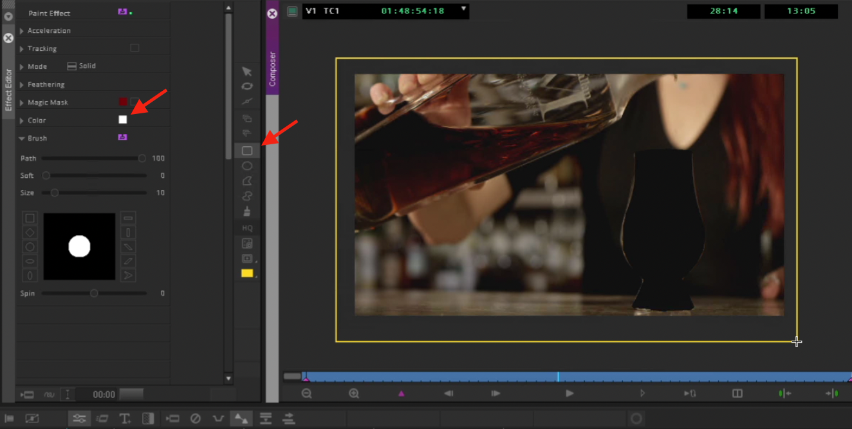Click the zoom out magnifier icon
Screen dimensions: 852x429
(x=306, y=394)
